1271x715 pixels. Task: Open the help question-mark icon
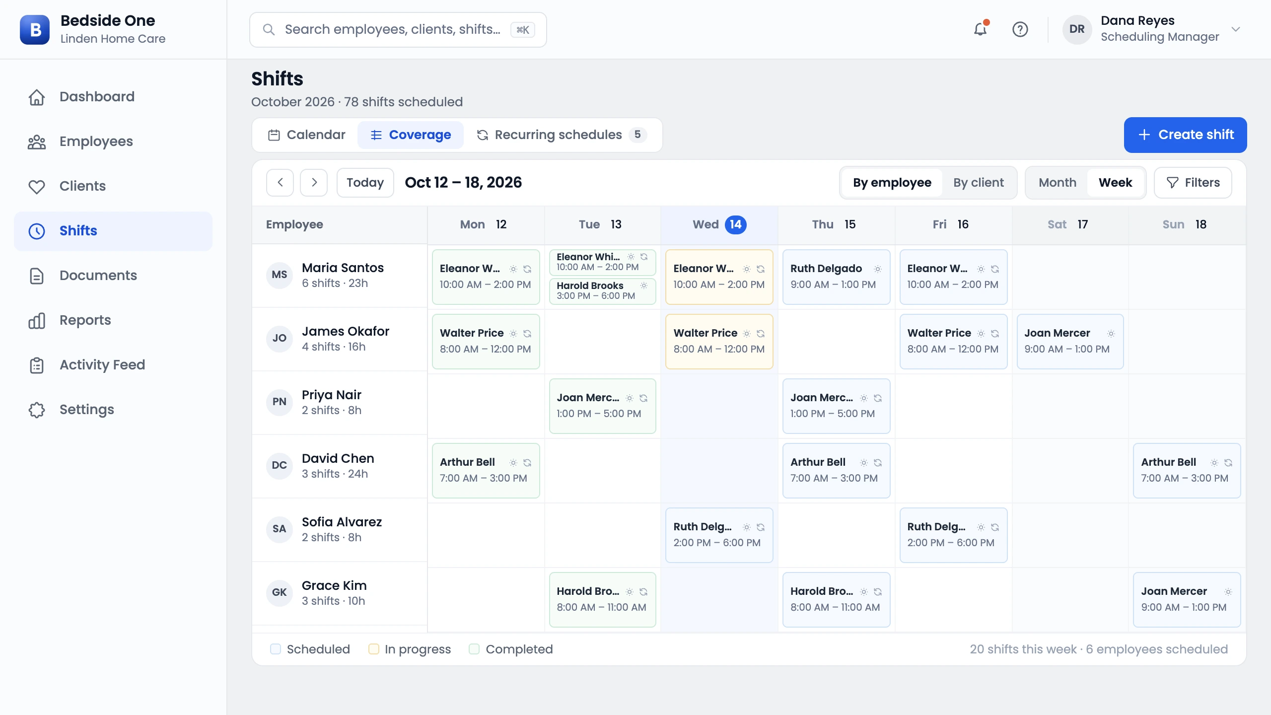(1020, 29)
